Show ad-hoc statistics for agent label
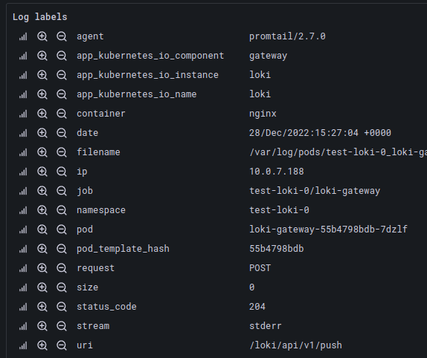Screen dimensions: 427x358 pos(23,36)
